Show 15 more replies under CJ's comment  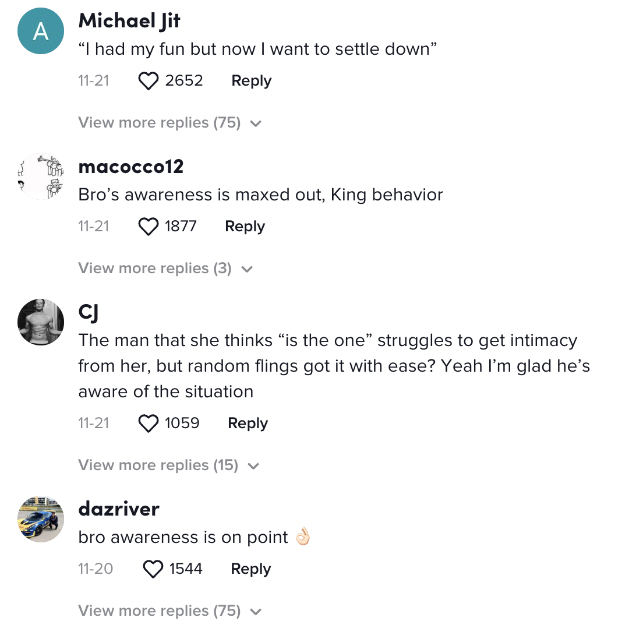169,465
